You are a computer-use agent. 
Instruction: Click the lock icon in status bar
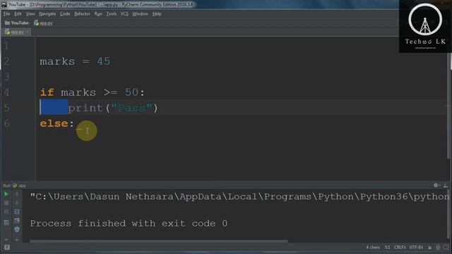(429, 248)
